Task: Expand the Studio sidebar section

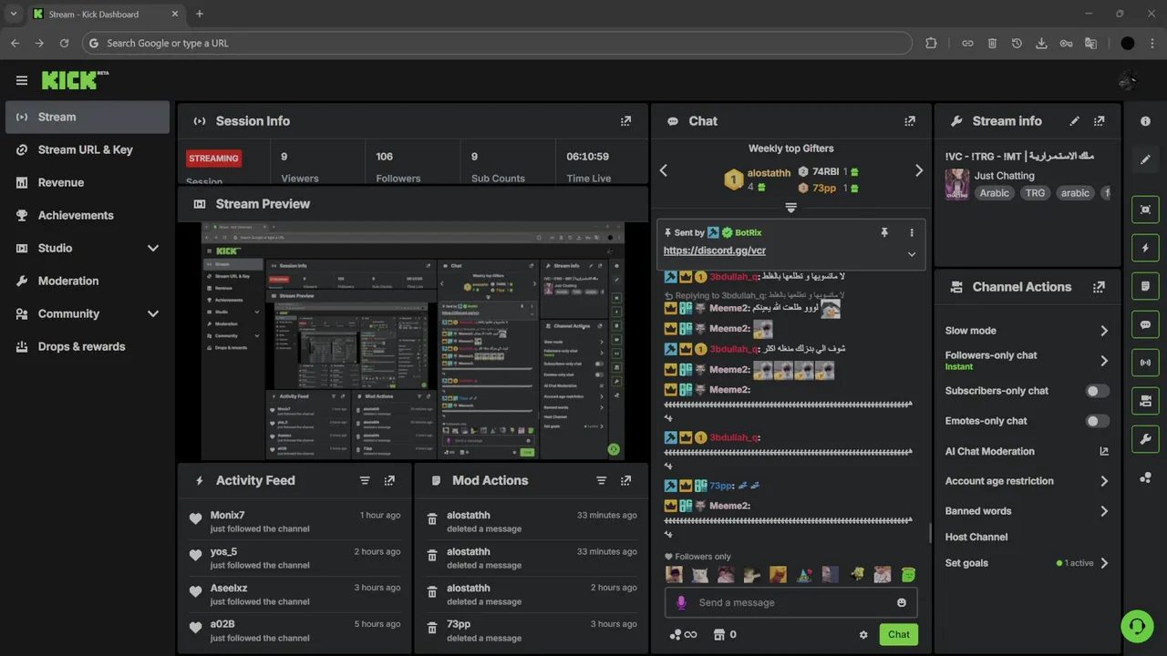Action: pos(153,248)
